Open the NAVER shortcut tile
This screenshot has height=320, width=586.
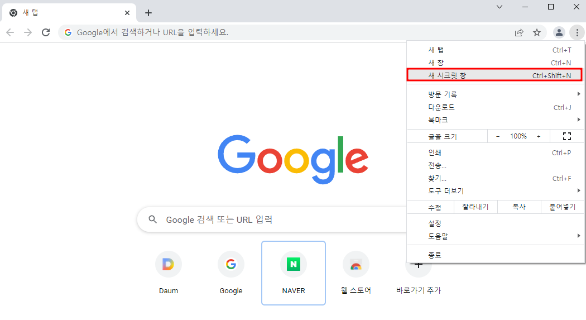(294, 273)
